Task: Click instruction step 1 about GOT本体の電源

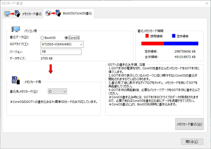Action: tap(154, 70)
